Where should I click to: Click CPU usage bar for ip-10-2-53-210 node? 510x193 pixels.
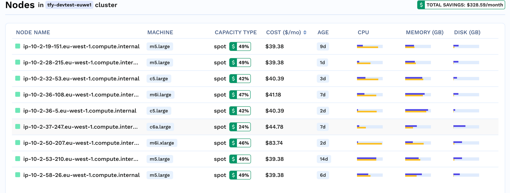(369, 159)
